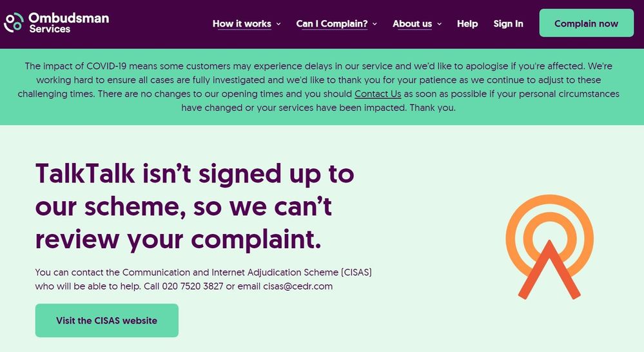Screen dimensions: 644x352
Task: Follow the Contact Us link in banner
Action: pyautogui.click(x=378, y=94)
